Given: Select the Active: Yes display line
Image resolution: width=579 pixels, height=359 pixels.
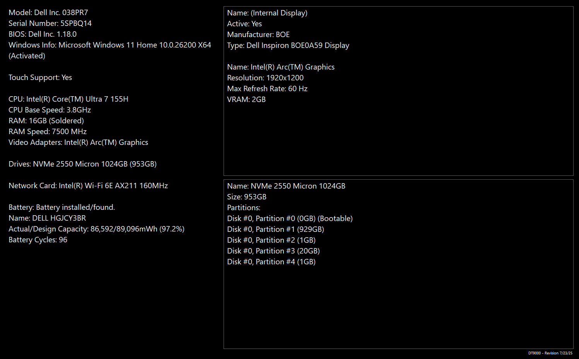Looking at the screenshot, I should pos(244,24).
